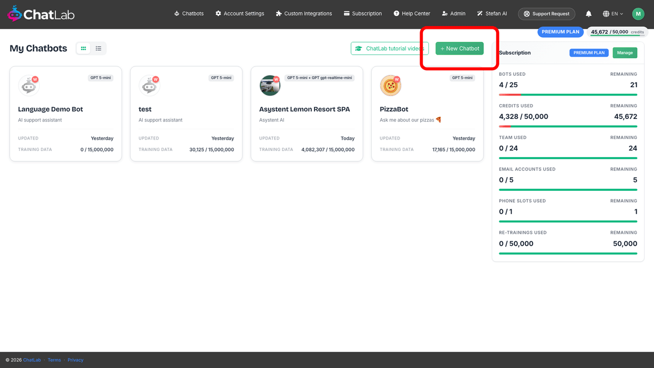
Task: Click 4,082,307 / 15,000,000 training data
Action: tap(328, 149)
